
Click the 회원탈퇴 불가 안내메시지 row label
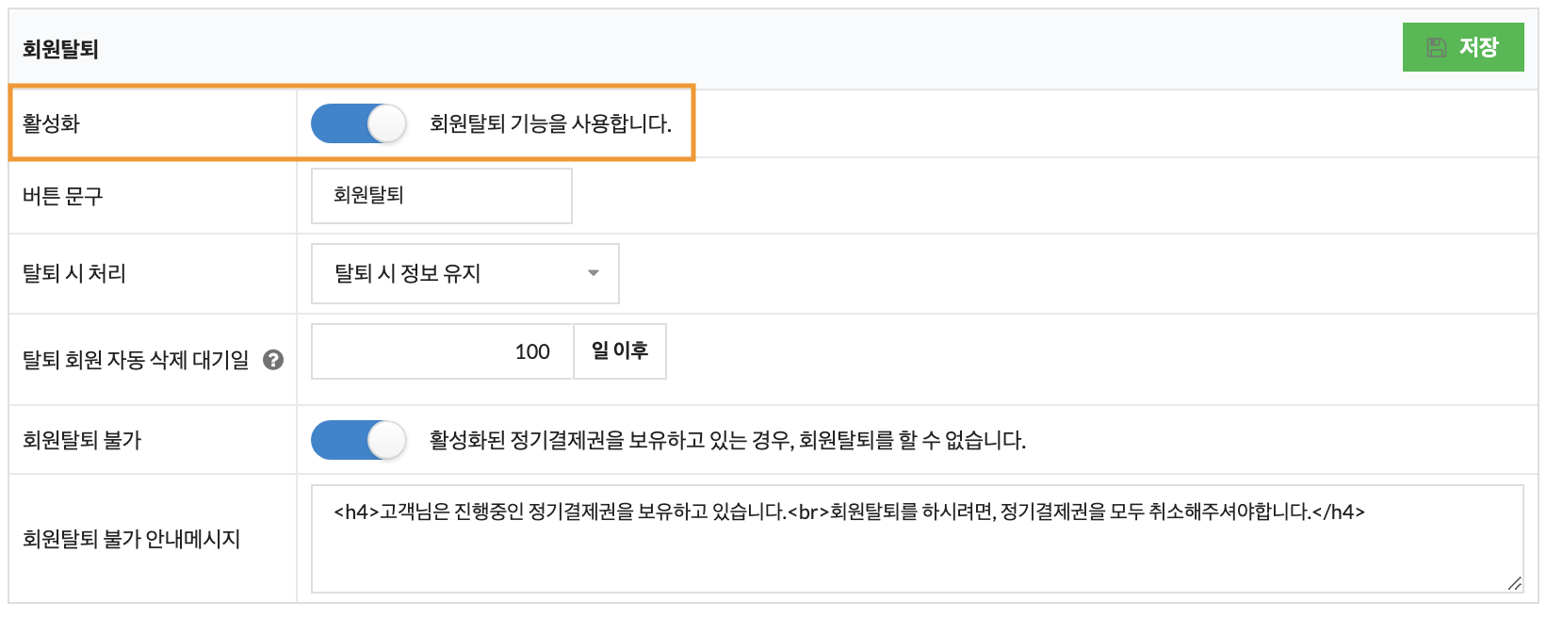coord(132,539)
